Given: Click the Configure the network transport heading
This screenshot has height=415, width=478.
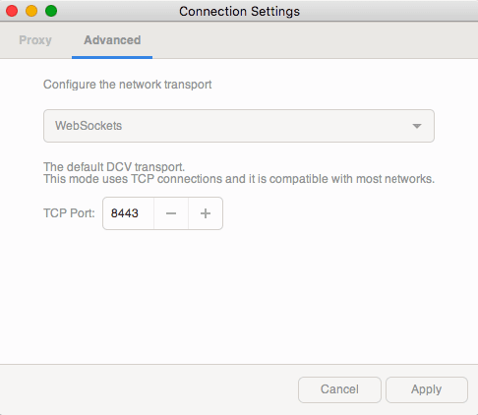Looking at the screenshot, I should [x=128, y=85].
